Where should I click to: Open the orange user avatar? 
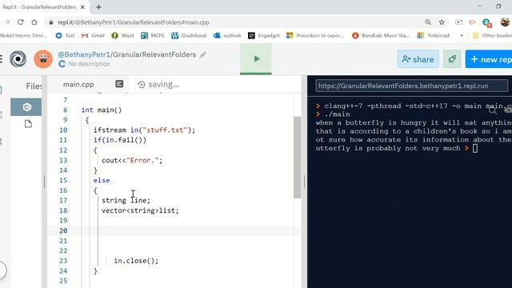pos(43,59)
